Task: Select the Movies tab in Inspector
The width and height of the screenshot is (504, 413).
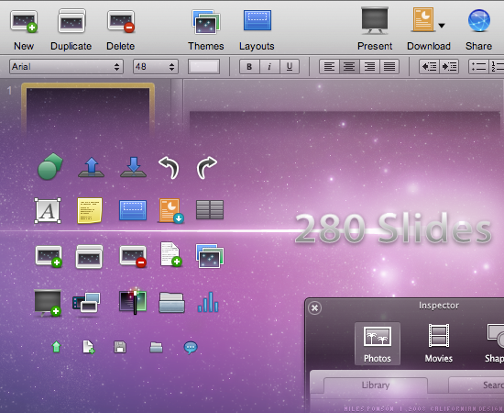Action: [x=438, y=344]
